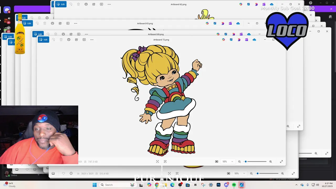Open OneDrive icon in Artboard 63.png toolbar
This screenshot has width=336, height=189.
(238, 23)
